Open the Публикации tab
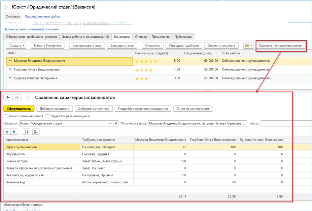 tap(183, 37)
